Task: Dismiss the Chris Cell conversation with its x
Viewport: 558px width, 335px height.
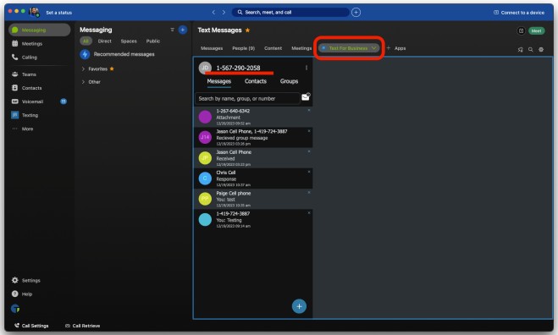Action: pos(309,172)
